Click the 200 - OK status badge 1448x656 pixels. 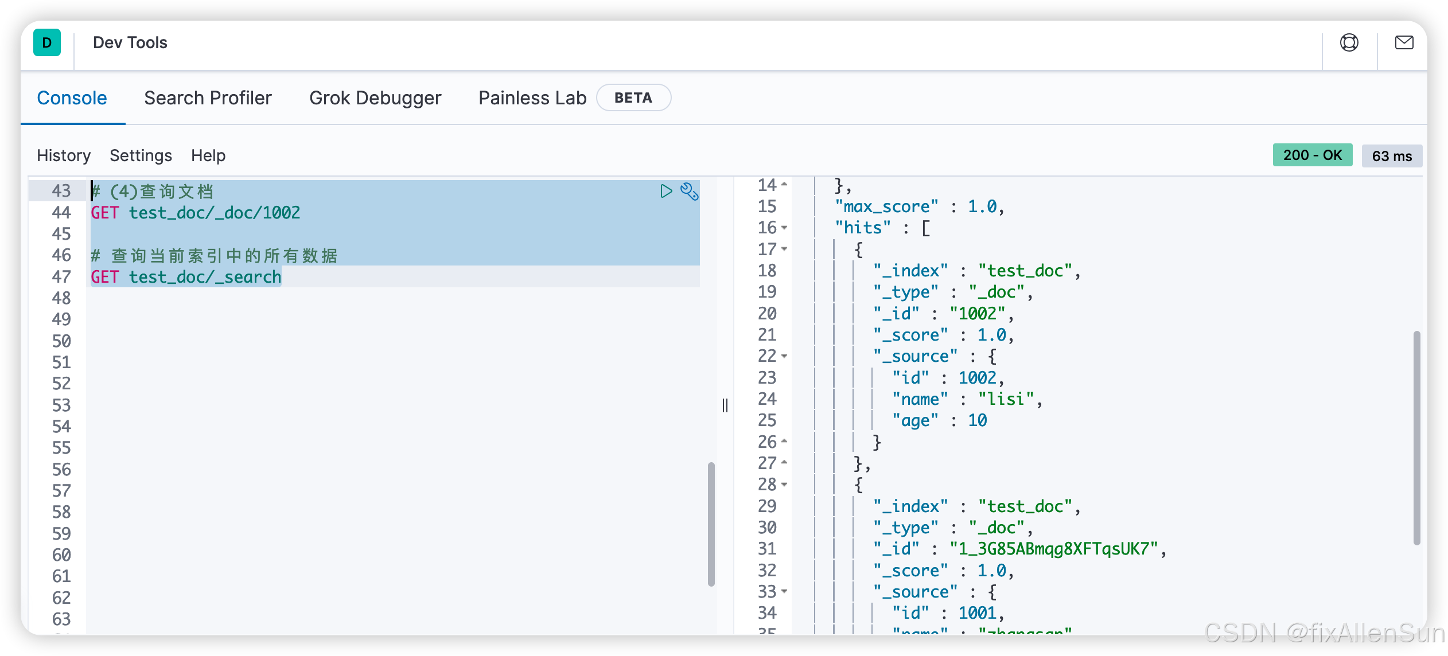pyautogui.click(x=1312, y=155)
